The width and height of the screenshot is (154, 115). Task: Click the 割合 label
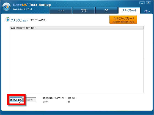click(x=46, y=102)
